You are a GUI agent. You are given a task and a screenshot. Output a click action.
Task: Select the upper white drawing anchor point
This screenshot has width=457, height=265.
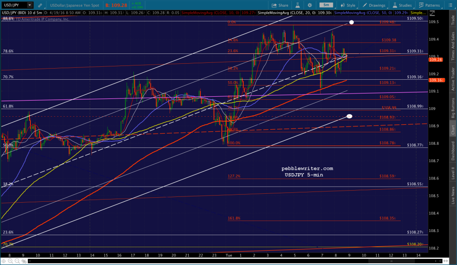tap(352, 22)
